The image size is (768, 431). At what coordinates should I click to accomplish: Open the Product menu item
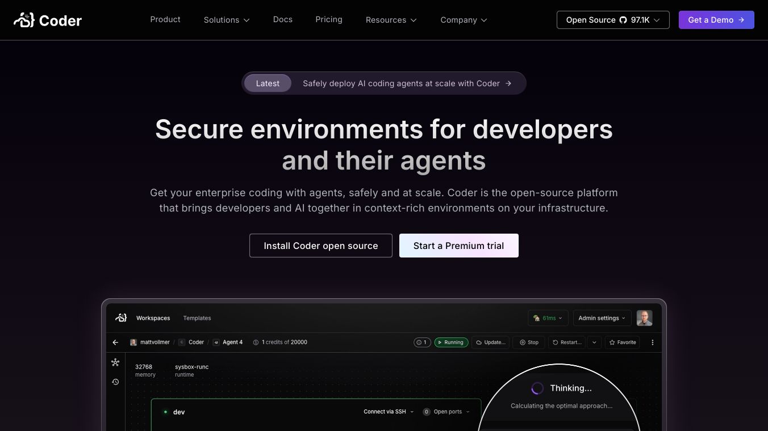[x=165, y=19]
